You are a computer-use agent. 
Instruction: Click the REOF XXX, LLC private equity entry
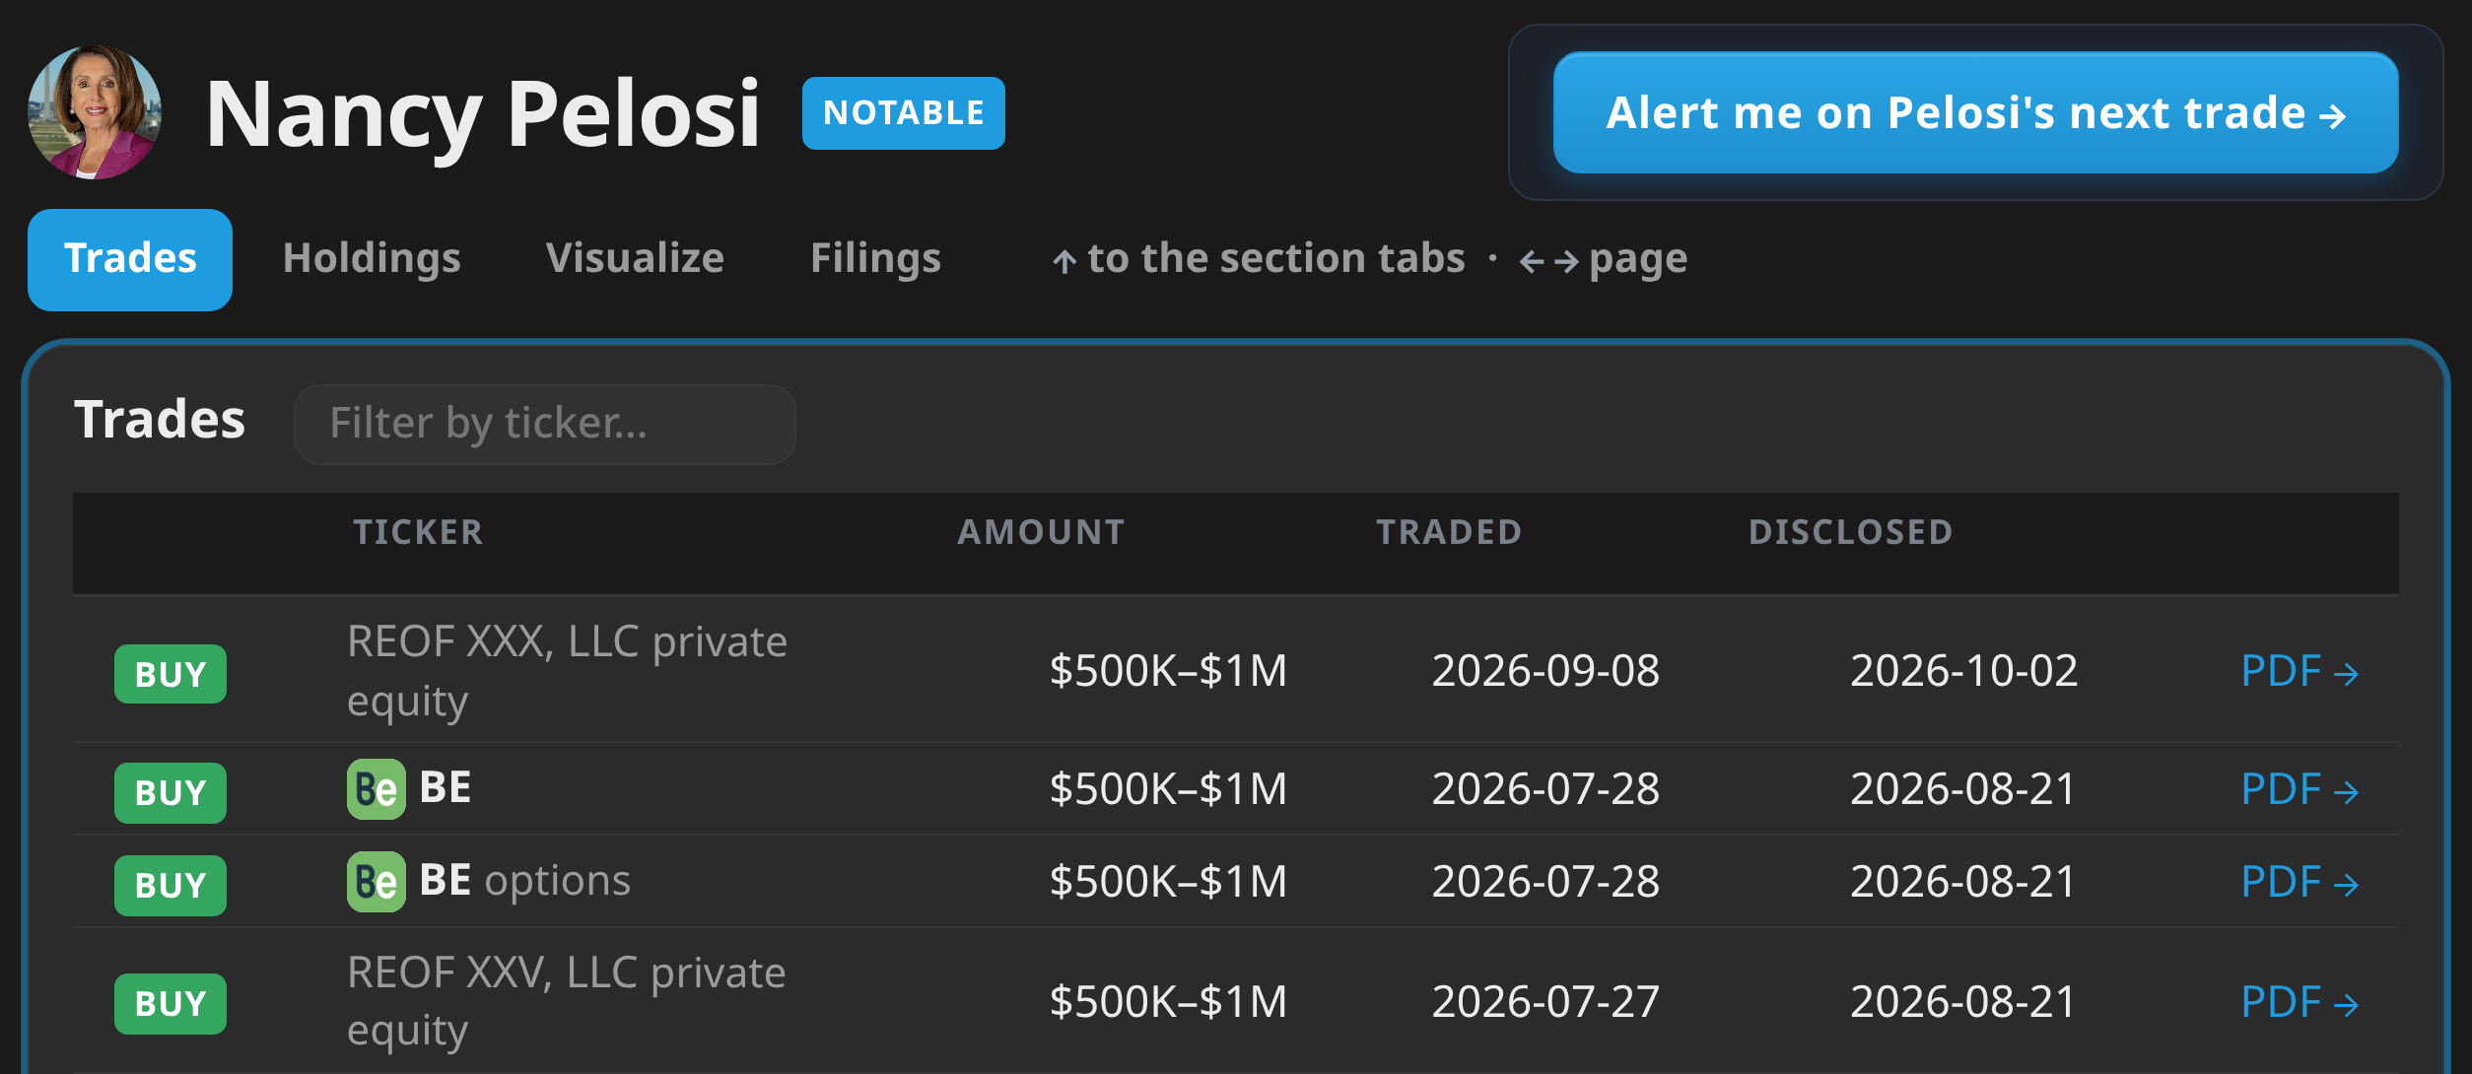(x=567, y=671)
